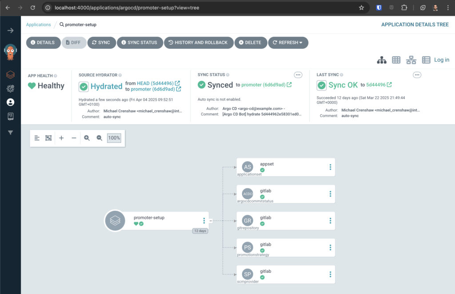Zoom in with magnifier plus icon

(87, 138)
